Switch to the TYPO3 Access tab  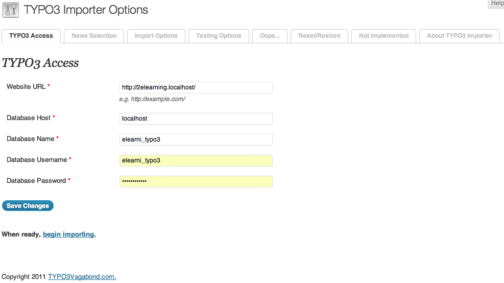pos(31,36)
